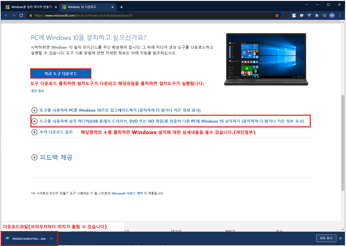Click the page vertical scrollbar

(x=343, y=143)
